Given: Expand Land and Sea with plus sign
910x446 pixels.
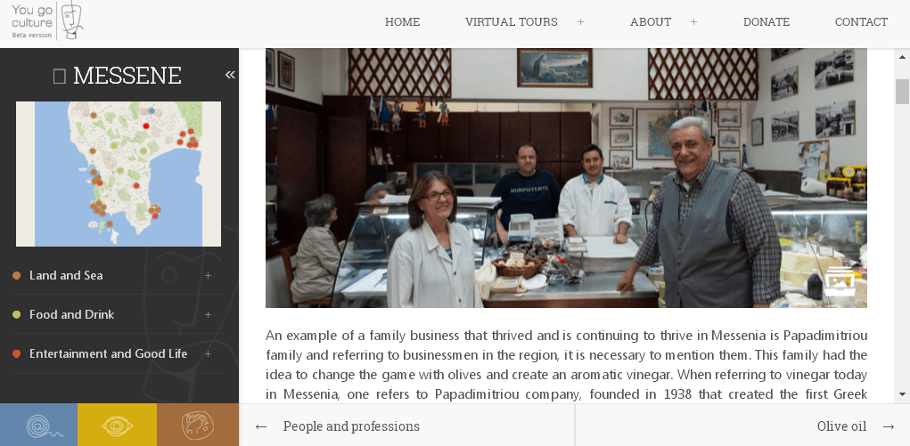Looking at the screenshot, I should (x=208, y=275).
